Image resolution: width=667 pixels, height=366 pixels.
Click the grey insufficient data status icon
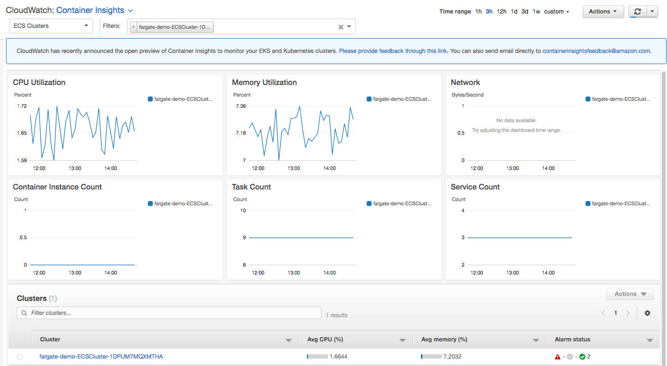point(570,357)
